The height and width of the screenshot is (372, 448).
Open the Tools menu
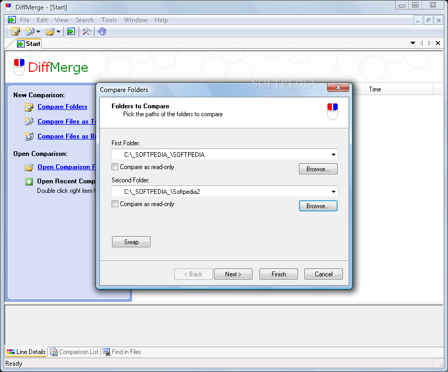(x=109, y=20)
